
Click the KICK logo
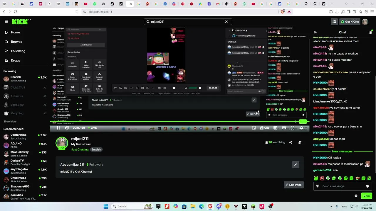click(x=21, y=22)
